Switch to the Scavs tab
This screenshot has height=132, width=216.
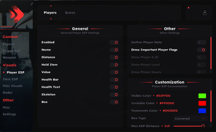[x=70, y=13]
